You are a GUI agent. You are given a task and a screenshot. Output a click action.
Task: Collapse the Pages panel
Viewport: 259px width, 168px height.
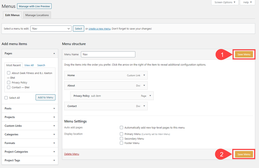click(x=54, y=53)
